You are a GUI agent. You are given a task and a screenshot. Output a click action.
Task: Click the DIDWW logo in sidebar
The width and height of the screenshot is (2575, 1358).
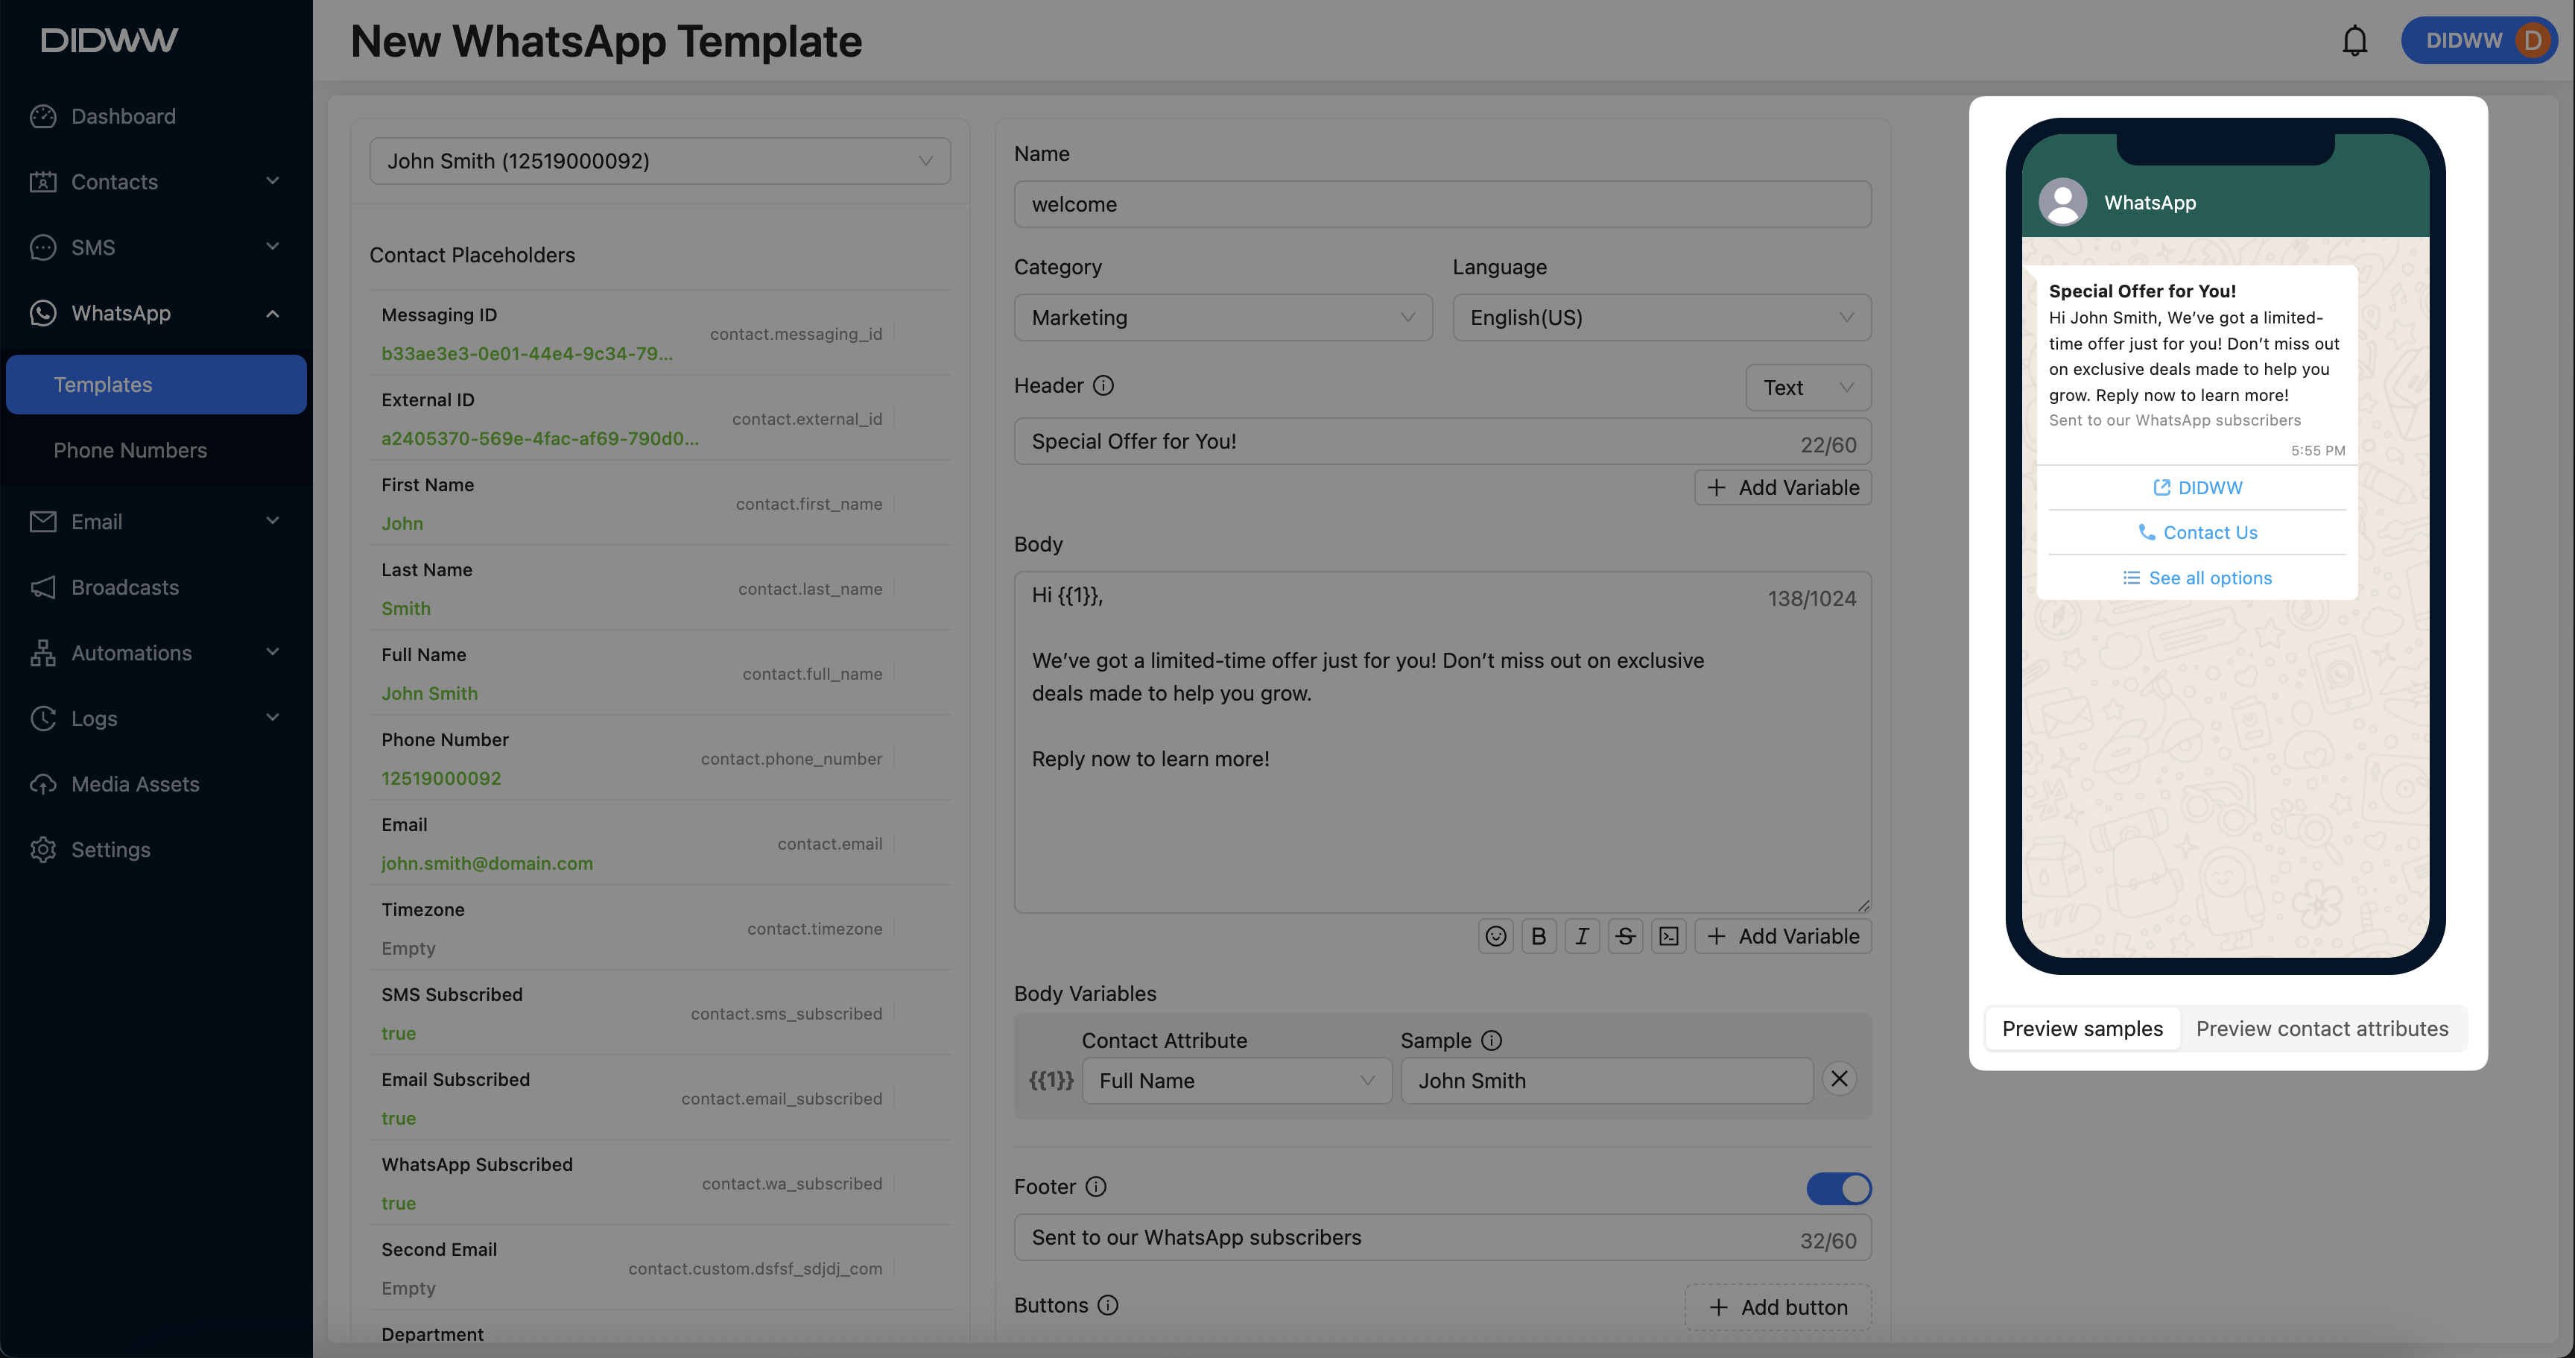[109, 40]
